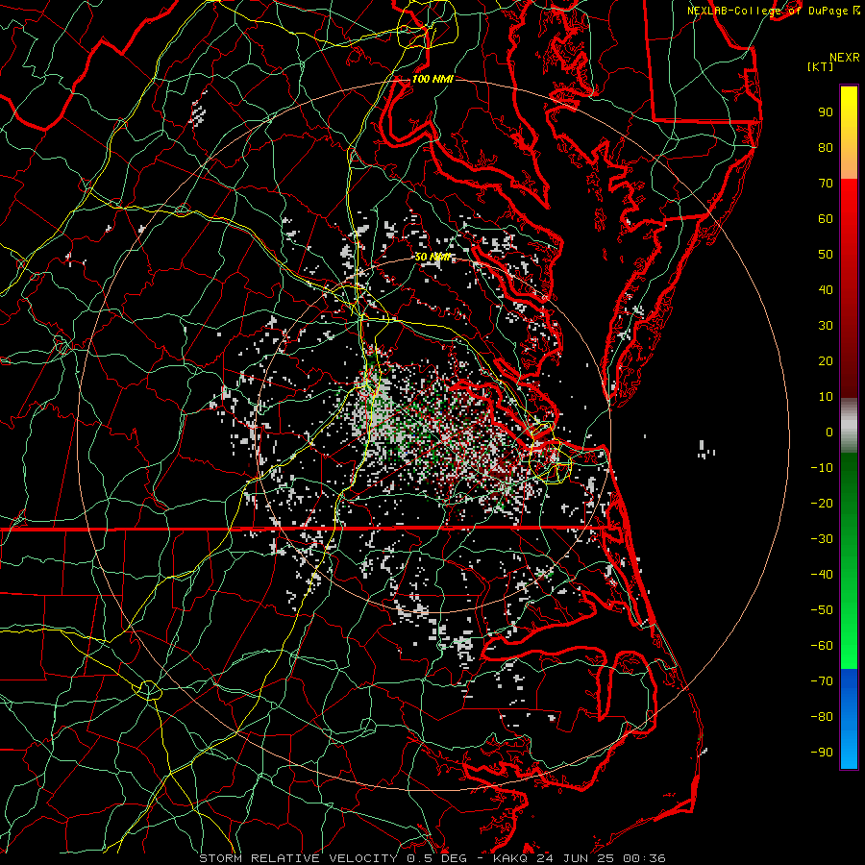
Task: Click the KAKQ station identifier in caption
Action: tap(511, 858)
